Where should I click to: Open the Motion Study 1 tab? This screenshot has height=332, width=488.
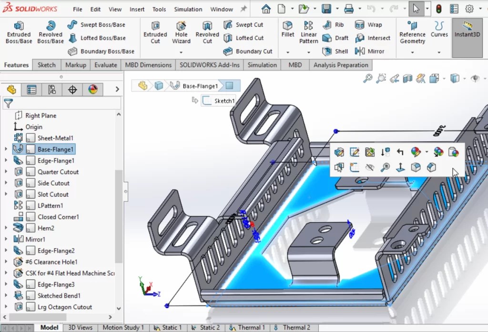(123, 328)
